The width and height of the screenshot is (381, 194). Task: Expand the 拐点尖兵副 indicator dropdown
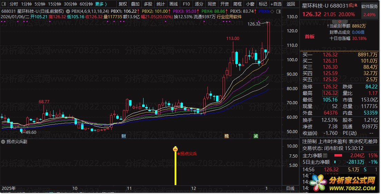pyautogui.click(x=3, y=142)
